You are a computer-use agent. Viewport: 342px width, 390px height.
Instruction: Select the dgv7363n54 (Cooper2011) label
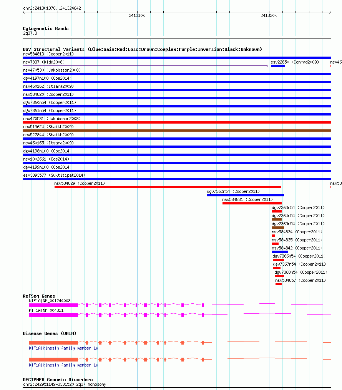[x=298, y=208]
